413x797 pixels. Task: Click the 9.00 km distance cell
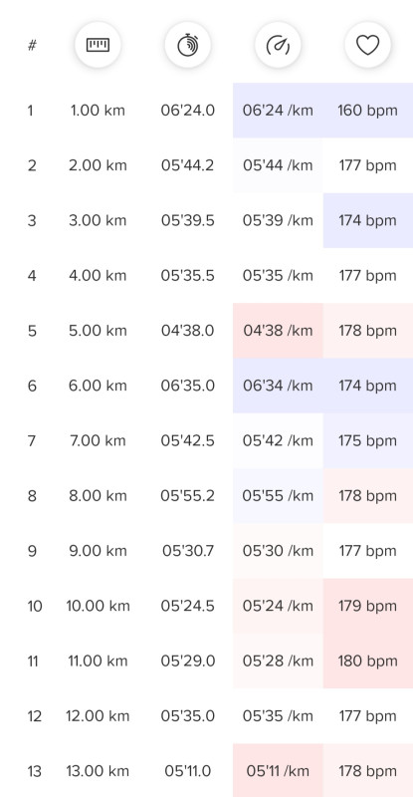pyautogui.click(x=98, y=551)
